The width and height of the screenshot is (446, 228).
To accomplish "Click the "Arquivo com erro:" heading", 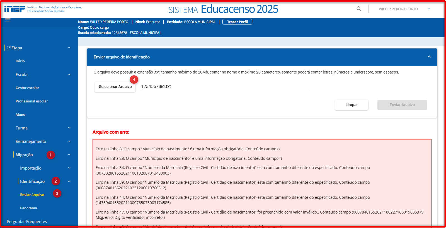I will [111, 132].
